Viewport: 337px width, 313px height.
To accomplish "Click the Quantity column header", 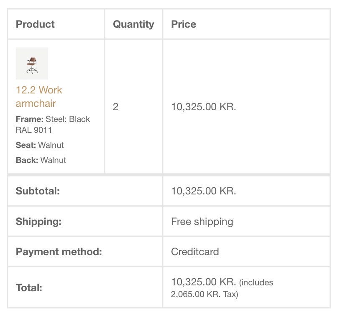I will pos(133,24).
